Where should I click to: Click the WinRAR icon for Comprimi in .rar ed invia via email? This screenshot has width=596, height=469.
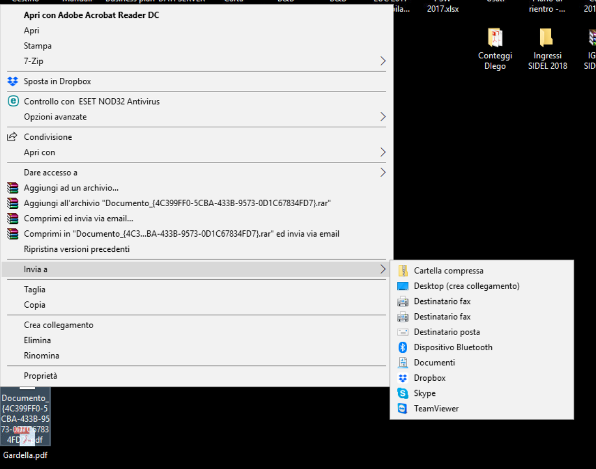pyautogui.click(x=13, y=234)
